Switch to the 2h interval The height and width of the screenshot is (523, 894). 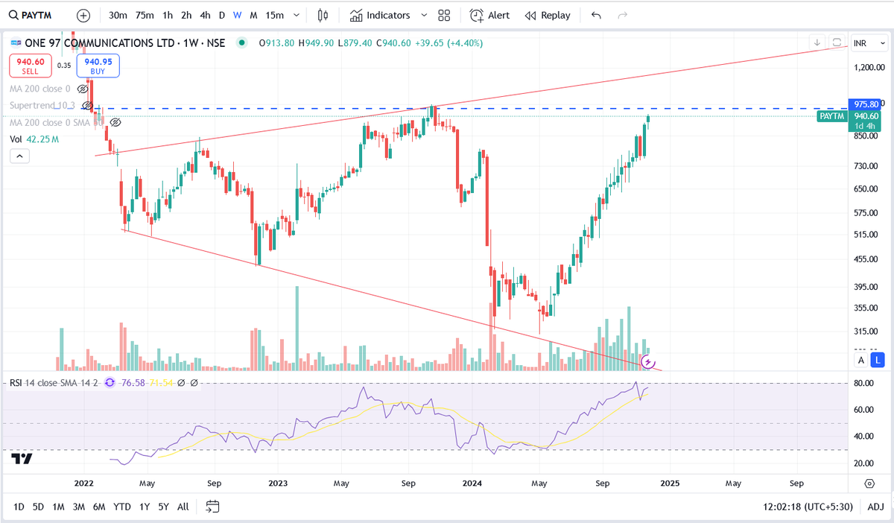(x=186, y=15)
